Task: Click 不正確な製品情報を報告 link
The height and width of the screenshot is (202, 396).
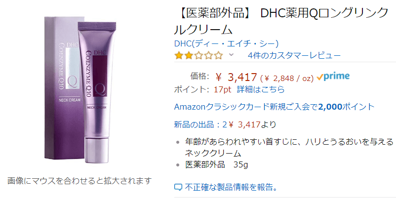Action: pyautogui.click(x=231, y=187)
